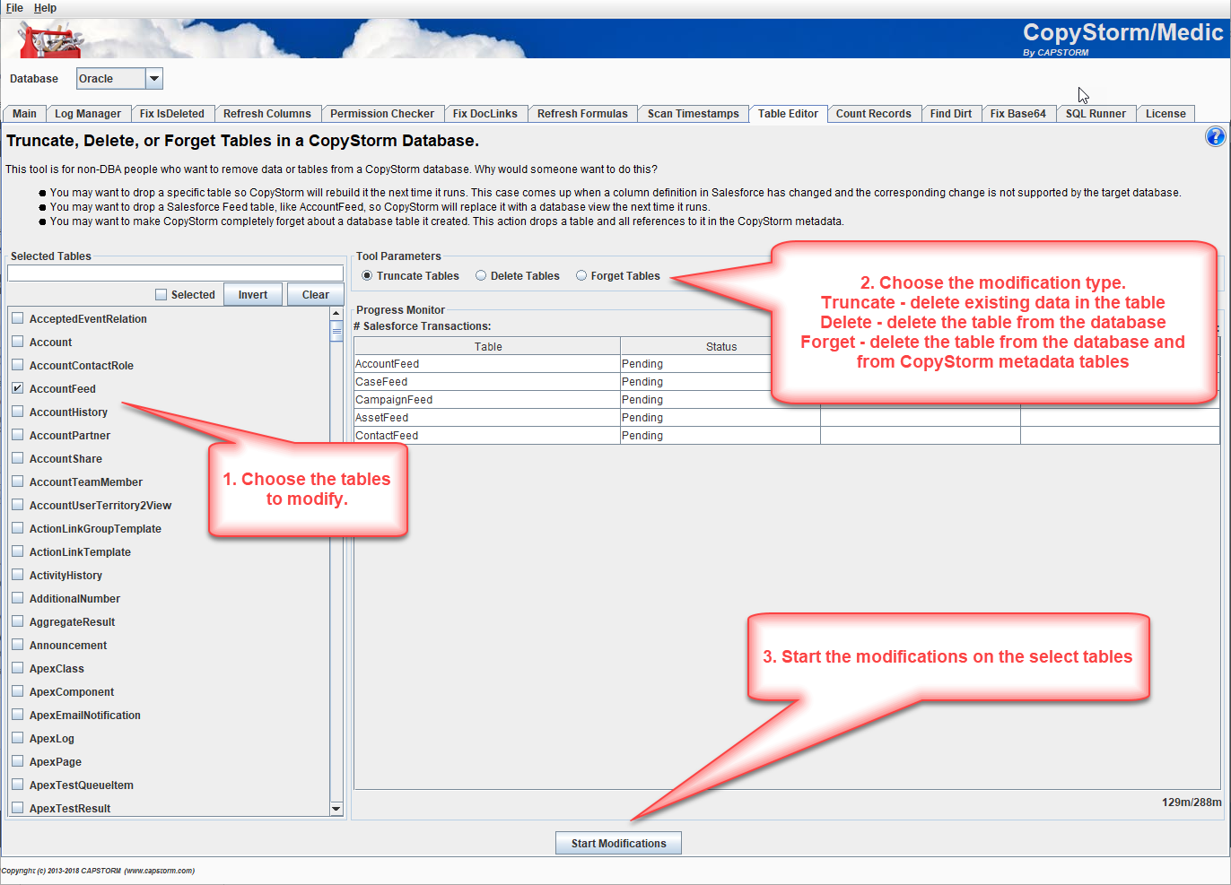The height and width of the screenshot is (885, 1231).
Task: Check the AccountUserTerritory2View checkbox
Action: (x=17, y=504)
